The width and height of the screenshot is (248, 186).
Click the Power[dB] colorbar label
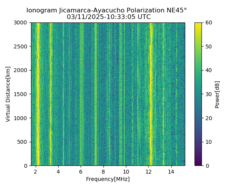tap(217, 95)
